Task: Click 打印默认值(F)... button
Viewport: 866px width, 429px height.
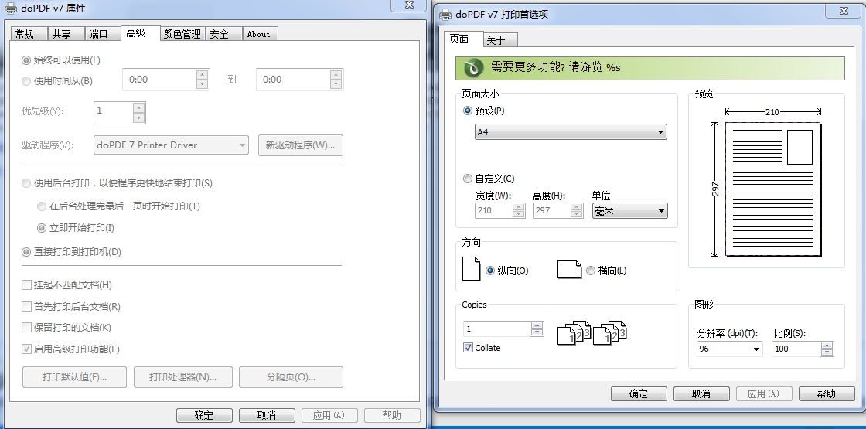Action: pos(74,377)
